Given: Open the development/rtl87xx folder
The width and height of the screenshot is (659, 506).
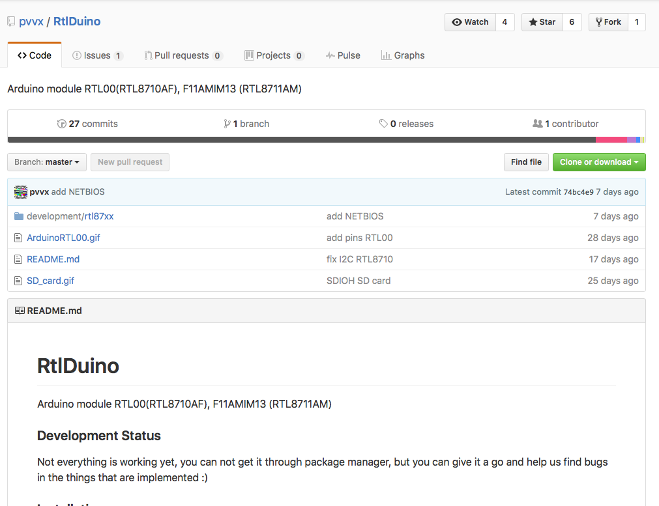Looking at the screenshot, I should tap(70, 216).
